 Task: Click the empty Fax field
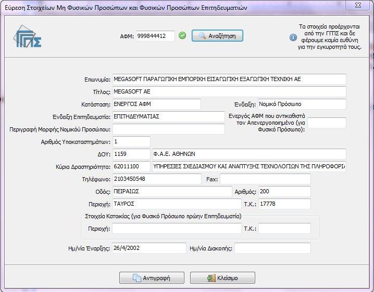pos(265,179)
